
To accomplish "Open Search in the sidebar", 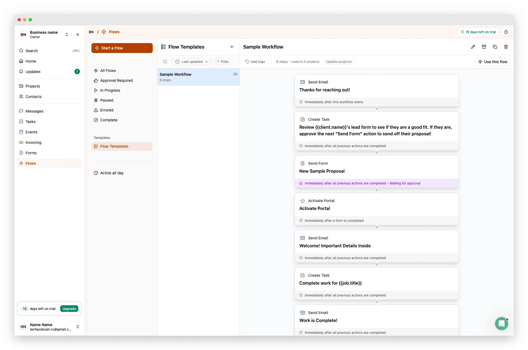I will click(x=49, y=51).
